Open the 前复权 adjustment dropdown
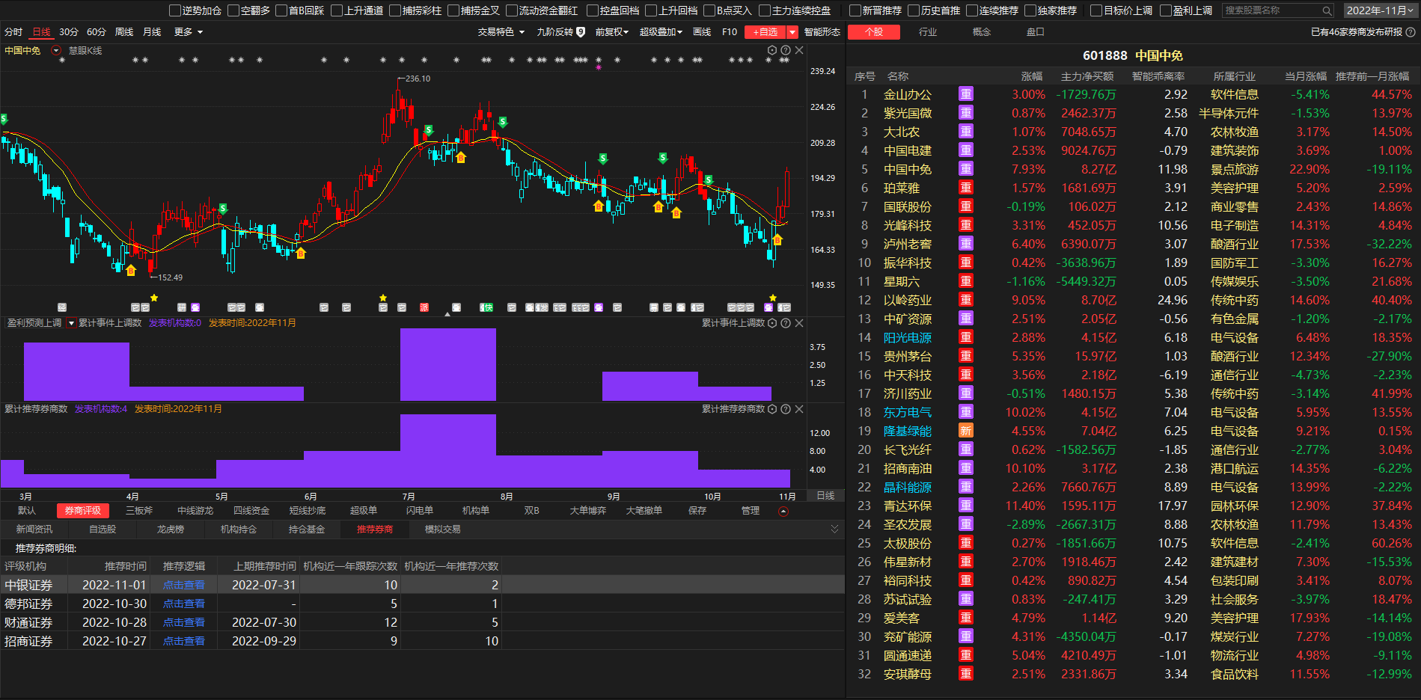1421x700 pixels. 612,32
